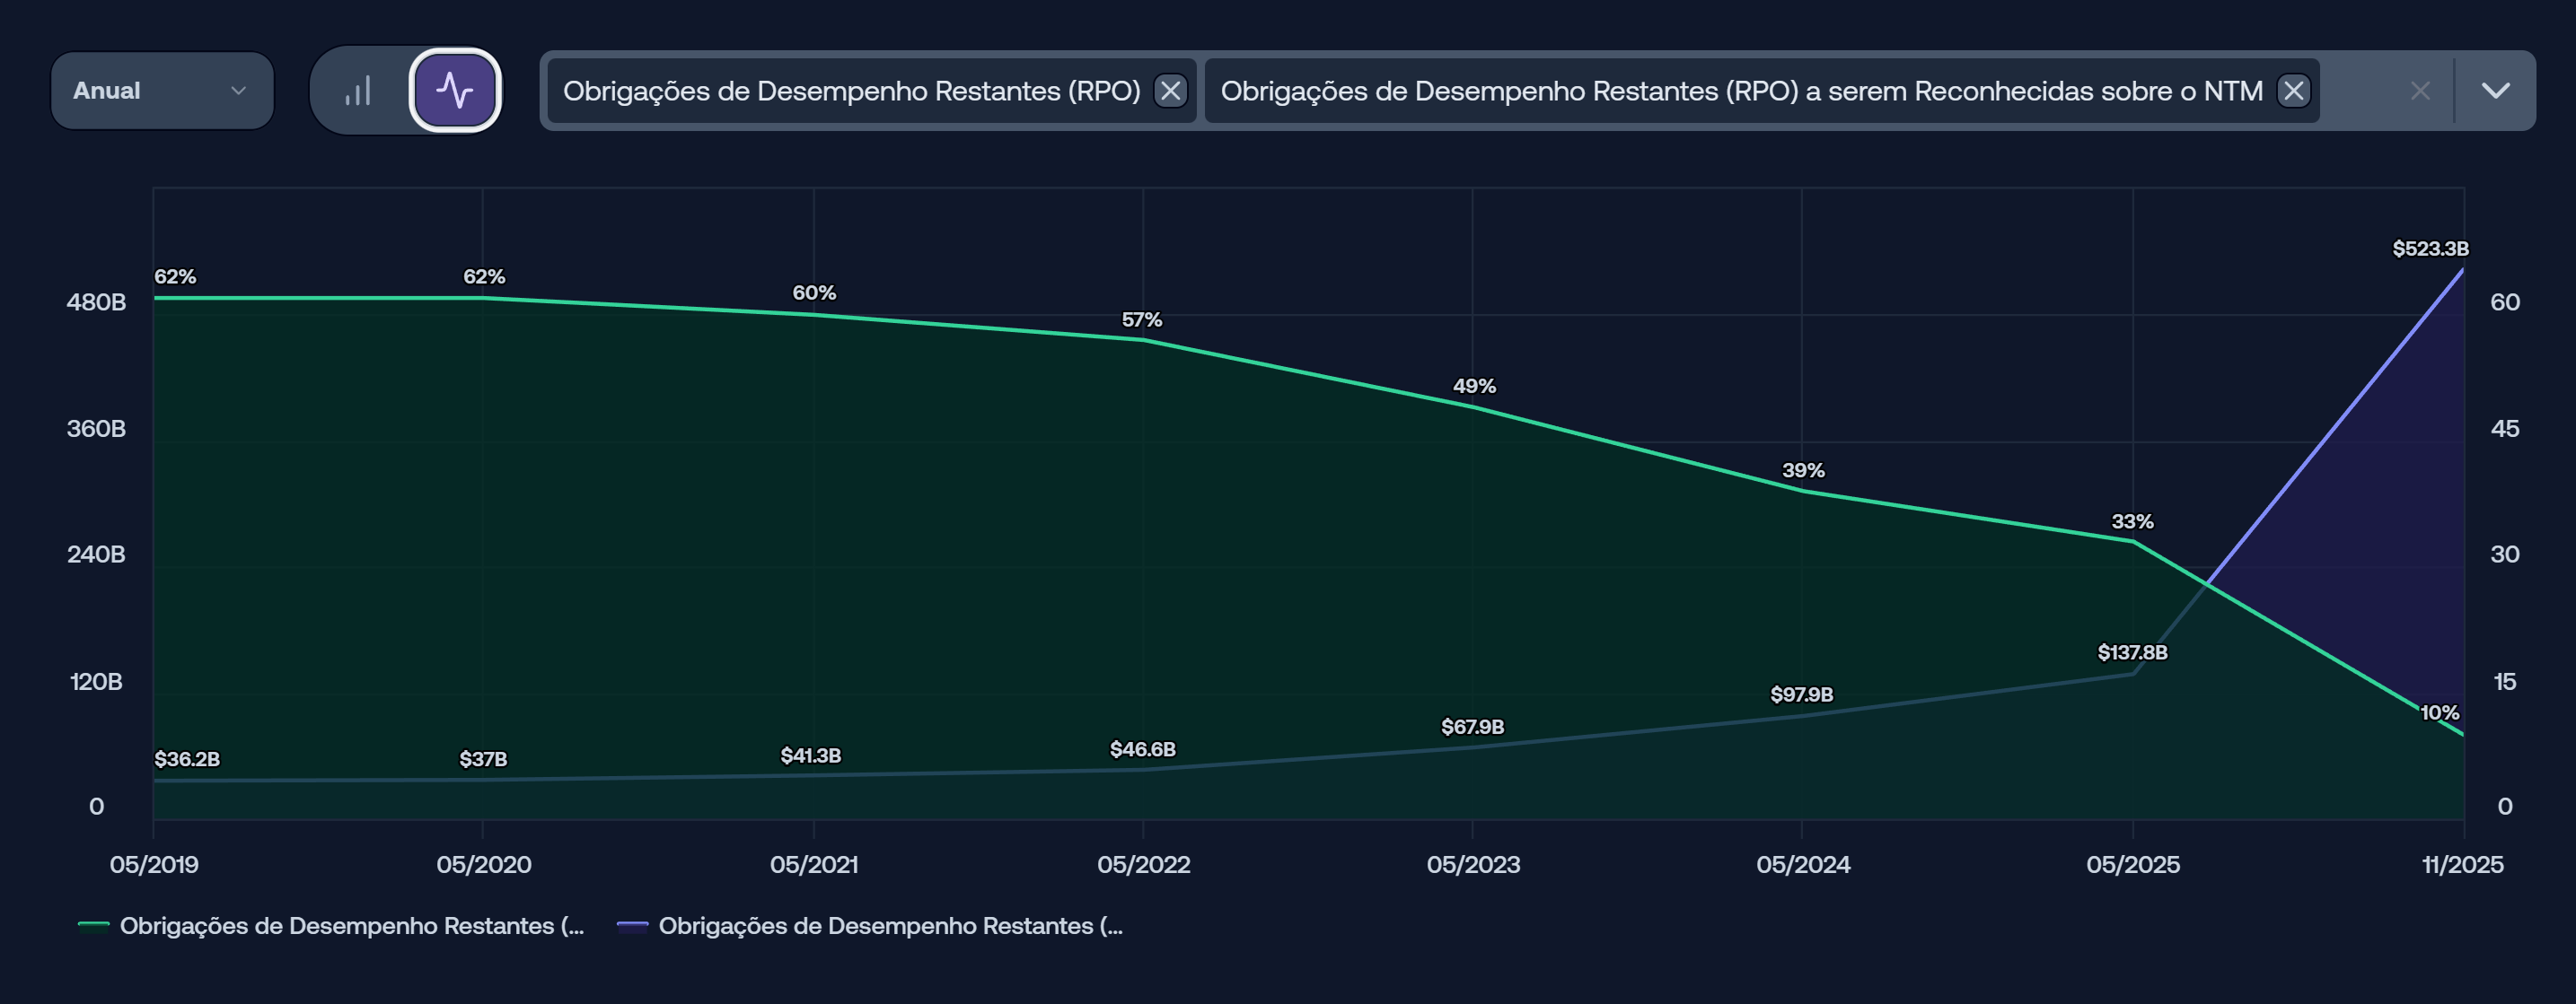The image size is (2576, 1004).
Task: Remove the RPO NTM metric tag
Action: [x=2293, y=91]
